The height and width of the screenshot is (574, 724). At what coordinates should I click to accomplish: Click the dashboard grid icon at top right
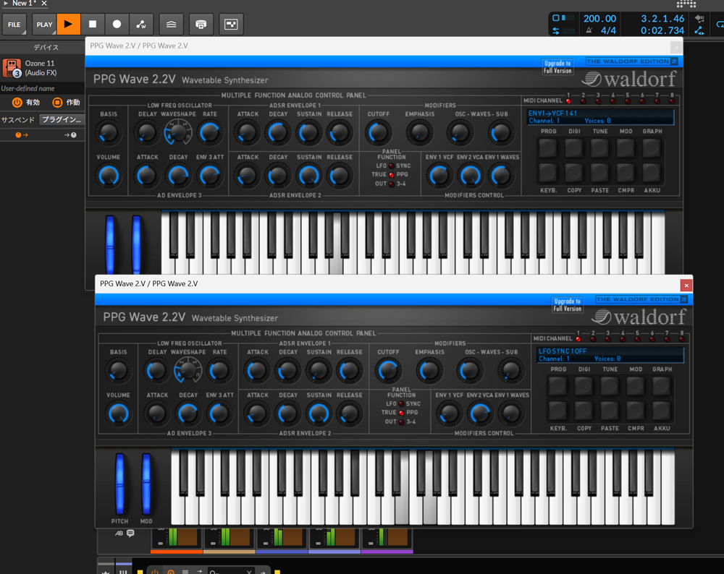[686, 4]
